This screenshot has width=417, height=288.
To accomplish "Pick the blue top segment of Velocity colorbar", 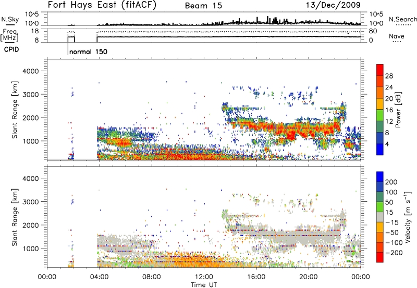I will point(380,177).
